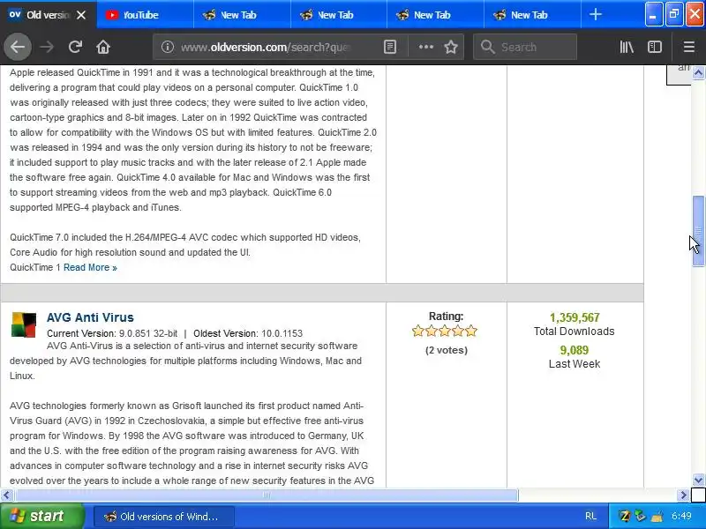Open the hamburger application menu
This screenshot has height=529, width=706.
pos(689,47)
